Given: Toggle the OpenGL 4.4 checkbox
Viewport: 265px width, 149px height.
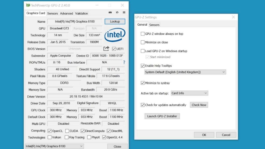Looking at the screenshot, I should (x=104, y=137).
